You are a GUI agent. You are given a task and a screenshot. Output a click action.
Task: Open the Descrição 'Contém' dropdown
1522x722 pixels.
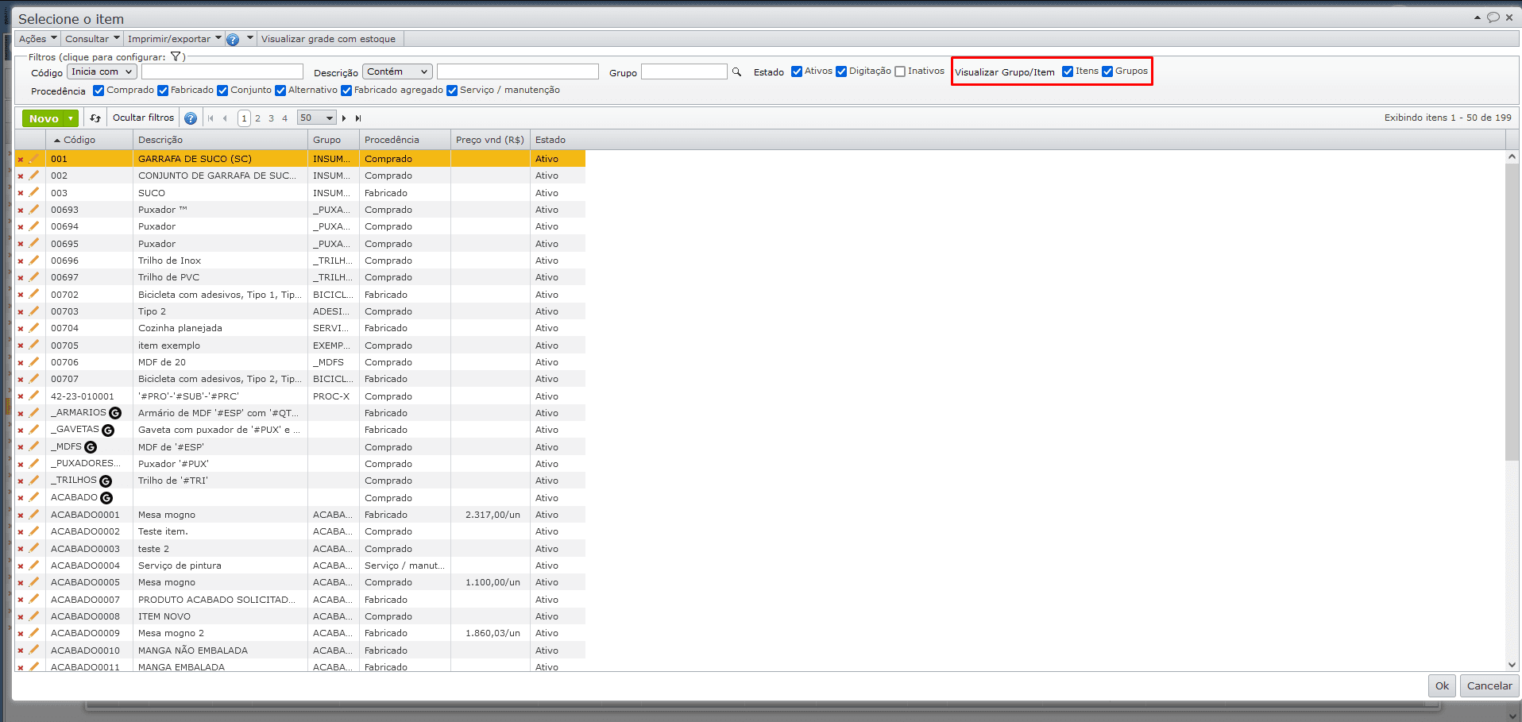(x=397, y=71)
